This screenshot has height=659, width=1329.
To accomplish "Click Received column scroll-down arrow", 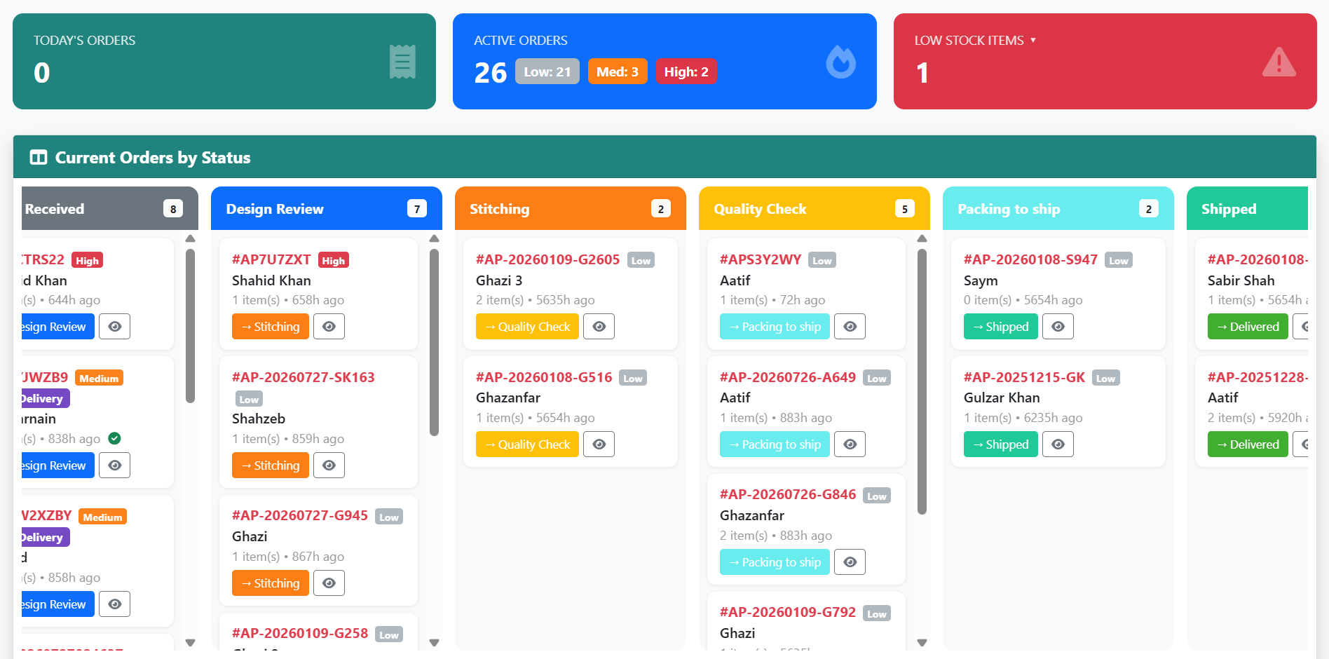I will tap(190, 642).
